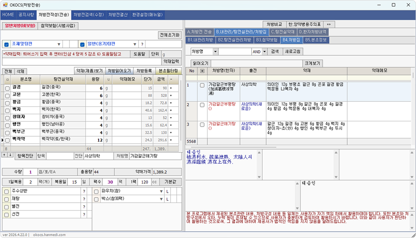
Task: Click the 전체초기화 button
Action: 170,35
